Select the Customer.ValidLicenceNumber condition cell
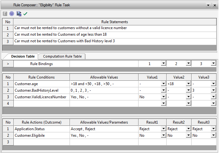 pyautogui.click(x=41, y=97)
